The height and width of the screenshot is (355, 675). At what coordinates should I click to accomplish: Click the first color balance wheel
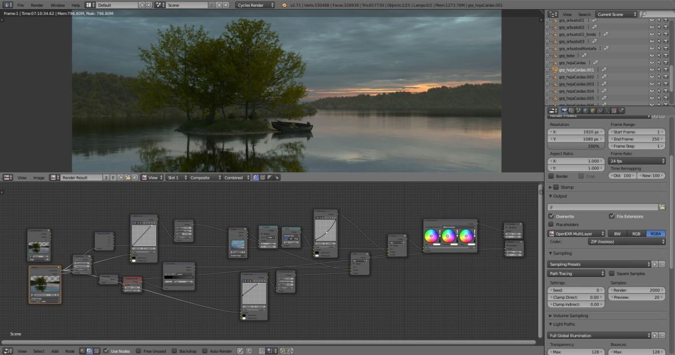click(431, 235)
